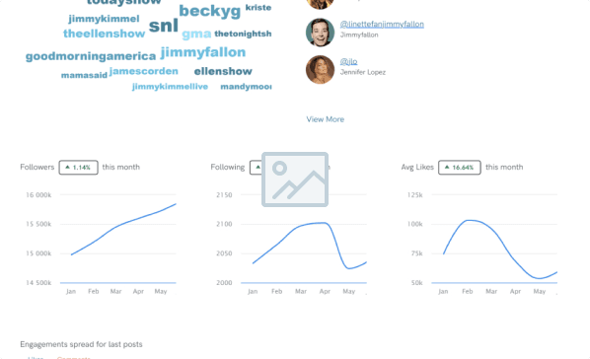
Task: Open Jimmy Fallon's profile avatar
Action: point(320,33)
